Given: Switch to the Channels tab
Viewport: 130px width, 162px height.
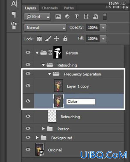Looking at the screenshot, I should tap(50, 8).
